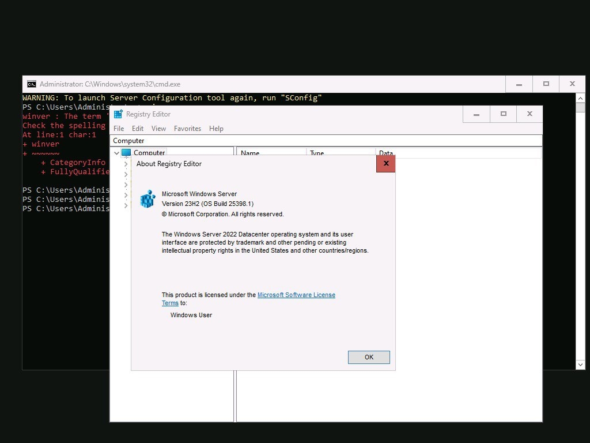This screenshot has height=443, width=590.
Task: Click OK in About Registry Editor dialog
Action: 369,357
